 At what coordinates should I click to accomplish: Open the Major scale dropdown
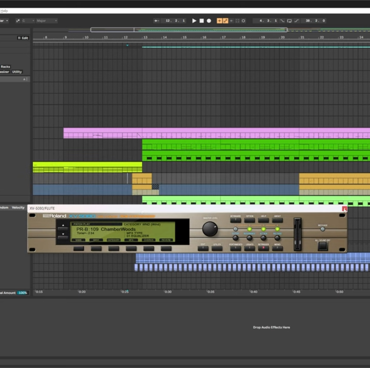pyautogui.click(x=46, y=21)
